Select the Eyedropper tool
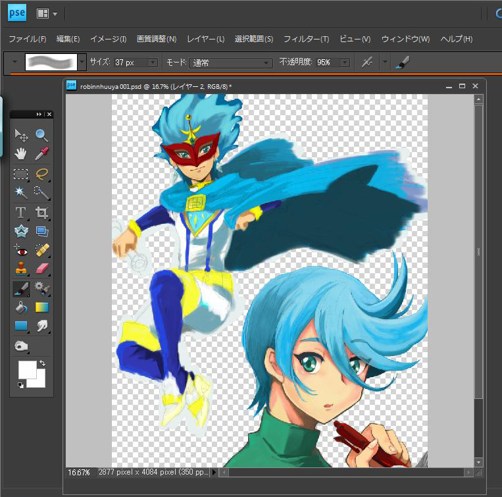The image size is (502, 497). (42, 154)
